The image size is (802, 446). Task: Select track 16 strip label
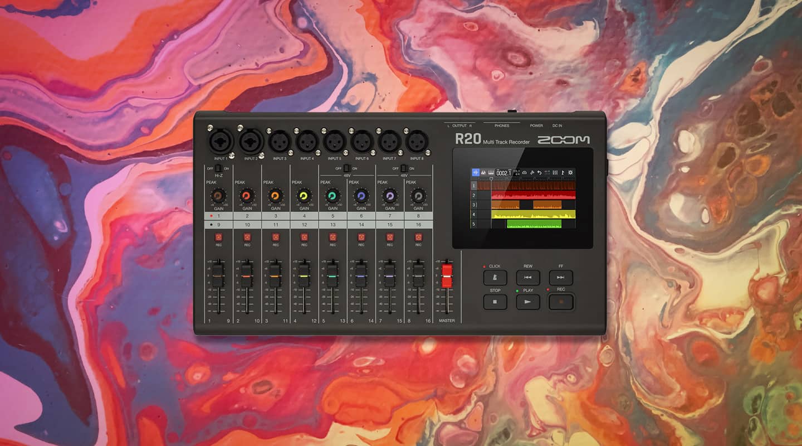(x=418, y=224)
